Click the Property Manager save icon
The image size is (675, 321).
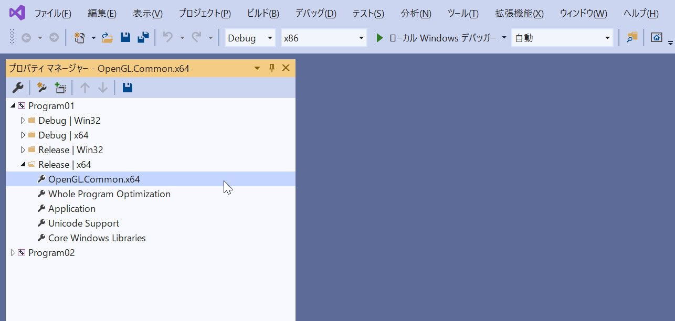pyautogui.click(x=127, y=88)
